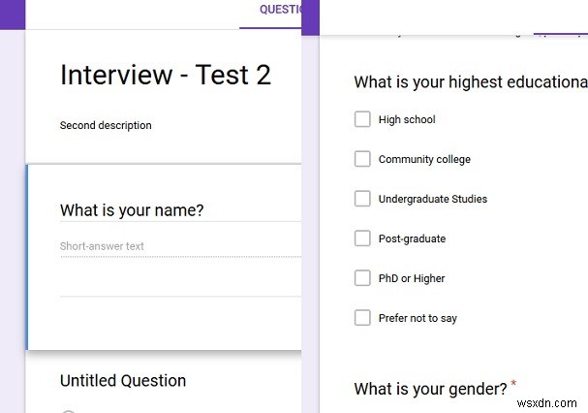Enable the Undergraduate Studies checkbox
This screenshot has height=413, width=588.
362,199
